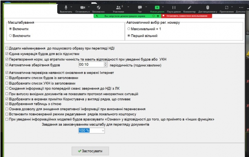Expand Chat options arrow
The height and width of the screenshot is (157, 249).
tap(146, 7)
